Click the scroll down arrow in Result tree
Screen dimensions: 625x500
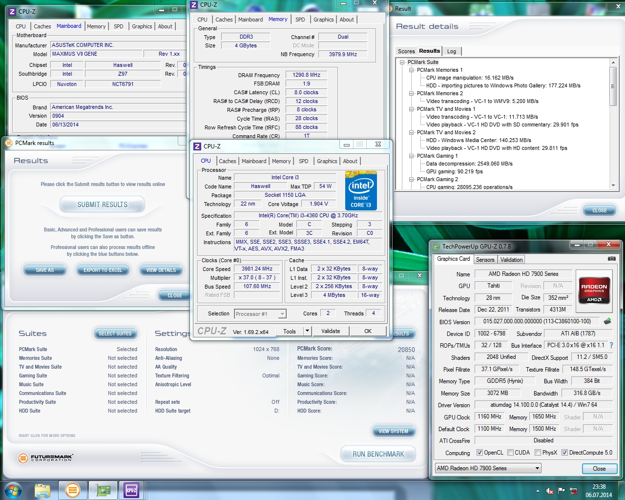point(613,186)
